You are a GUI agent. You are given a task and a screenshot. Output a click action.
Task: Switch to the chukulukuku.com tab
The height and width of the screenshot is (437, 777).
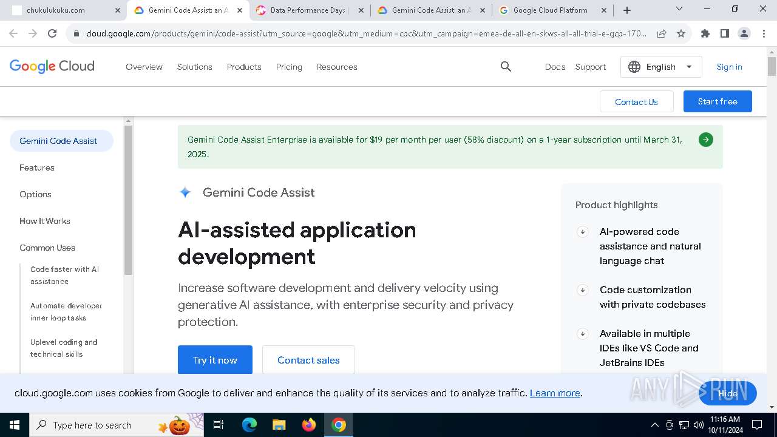66,10
